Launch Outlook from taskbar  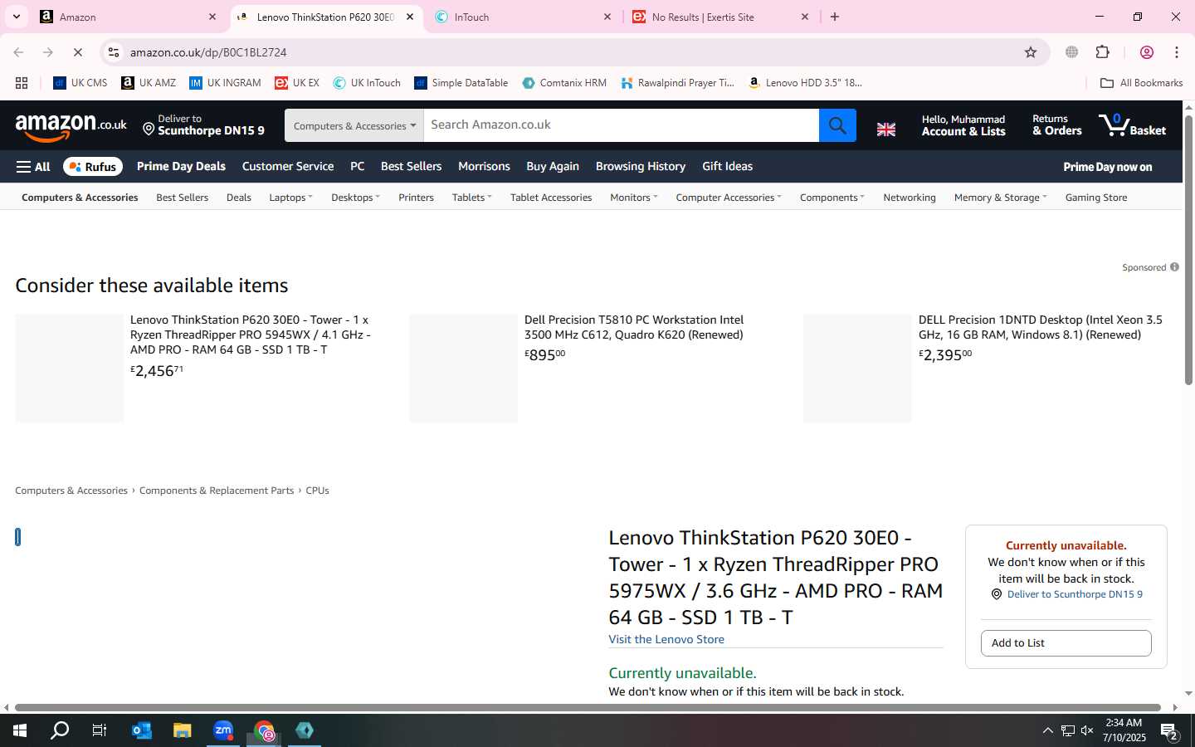point(141,730)
